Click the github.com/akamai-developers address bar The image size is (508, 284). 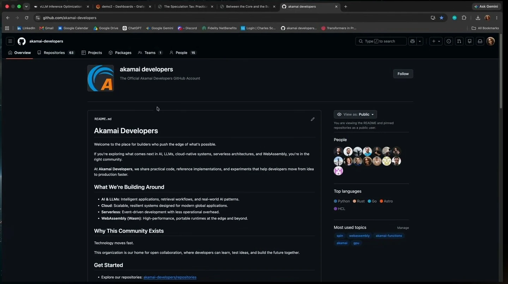click(233, 18)
